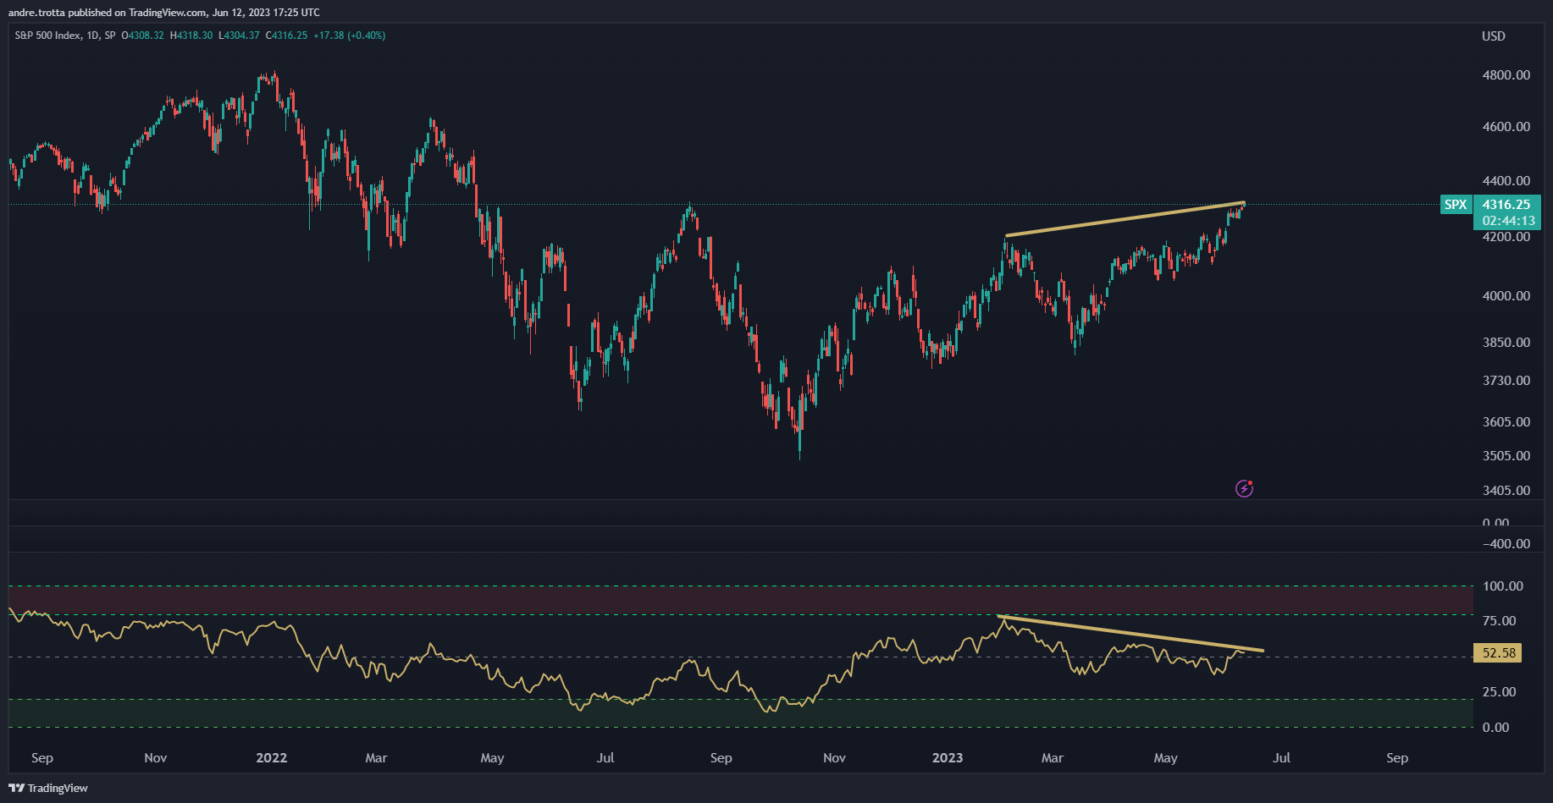Click the 52.58 RSI value label on the scale

pyautogui.click(x=1498, y=654)
